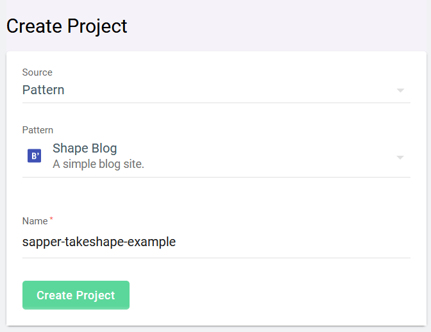The height and width of the screenshot is (332, 431).
Task: Open the Source dropdown arrow
Action: point(400,90)
